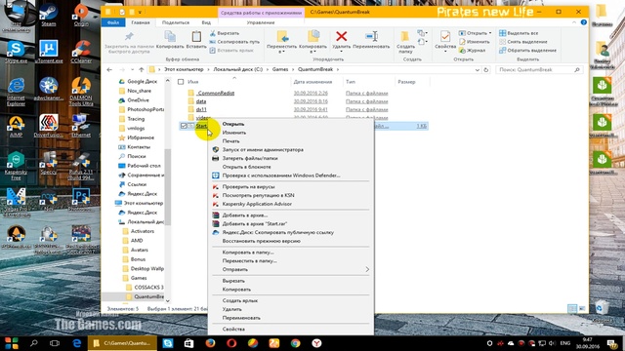Click Paste shortcut (Вставить ярлык)

[231, 50]
